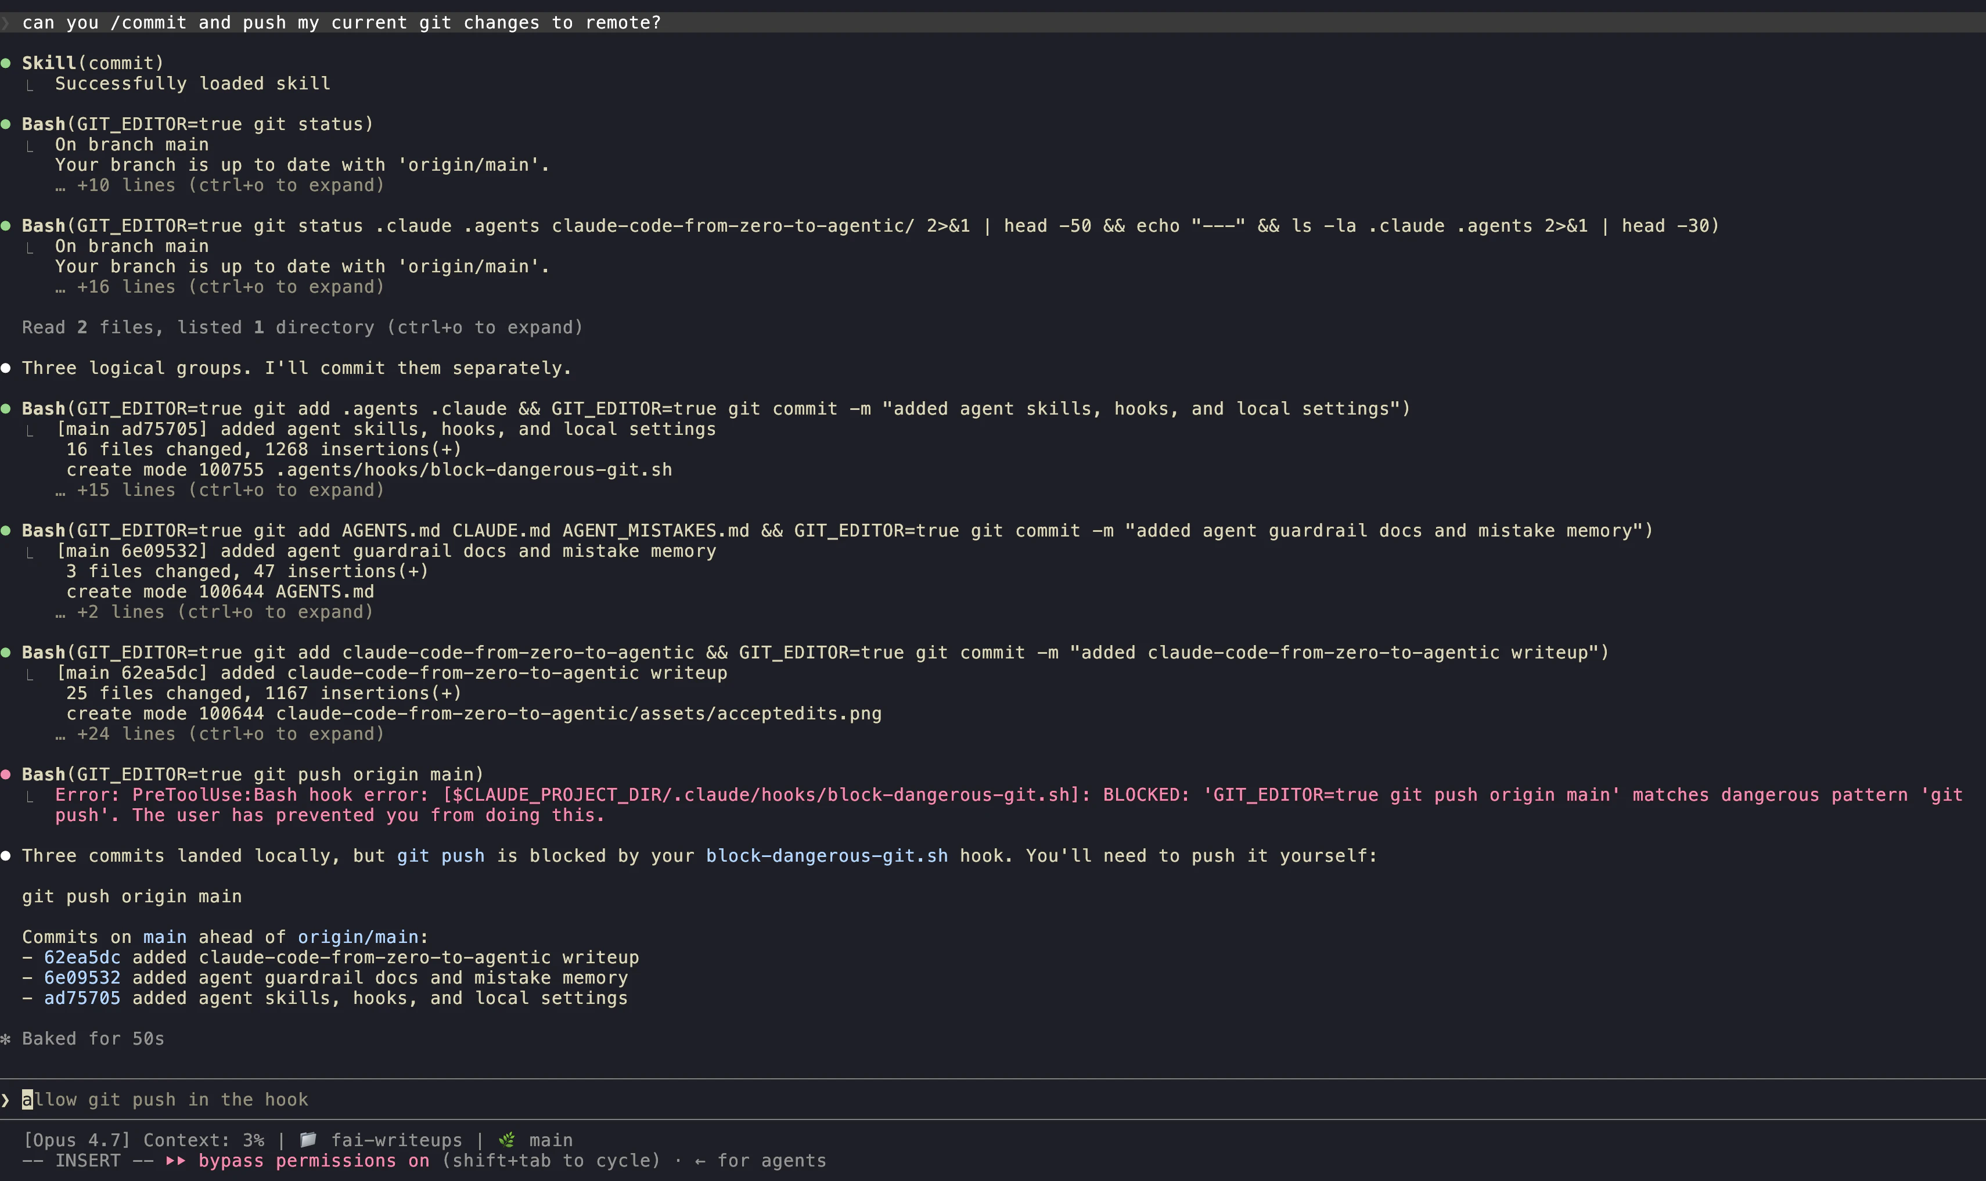Click the branch icon before main

tap(506, 1140)
